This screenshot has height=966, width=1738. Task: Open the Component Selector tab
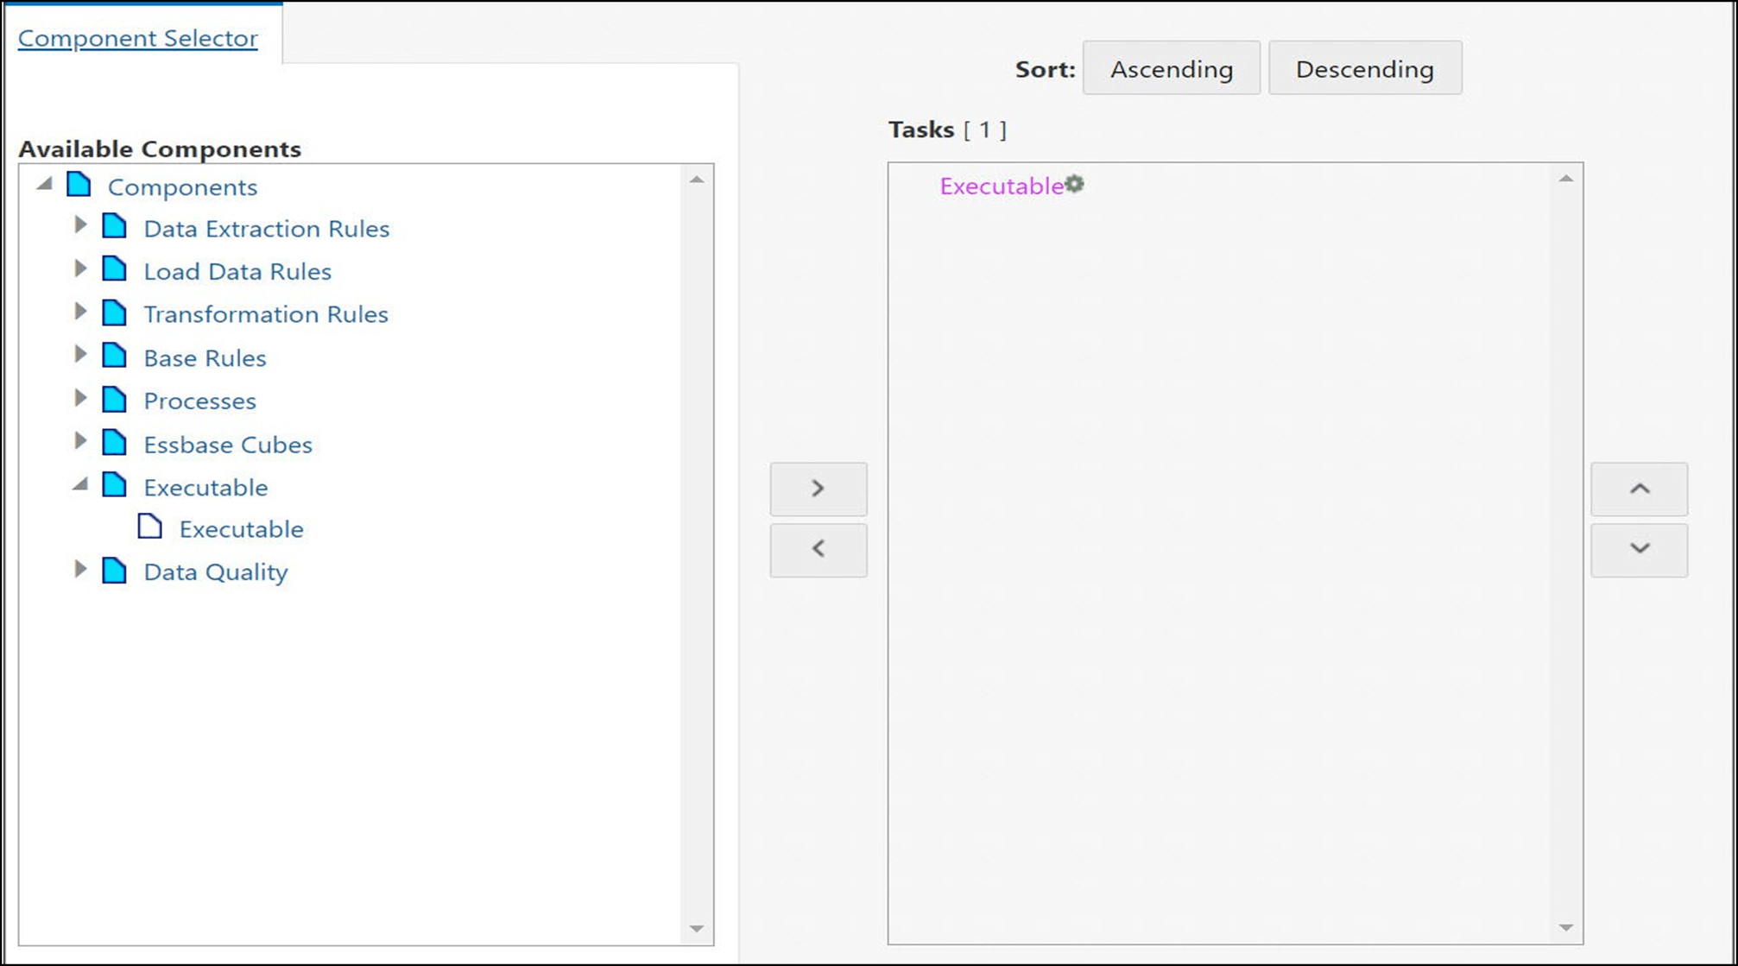pyautogui.click(x=136, y=38)
